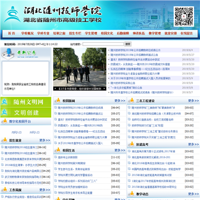Open the 校园生活 item dated [11-13]
This screenshot has width=200, height=200.
[x=68, y=157]
